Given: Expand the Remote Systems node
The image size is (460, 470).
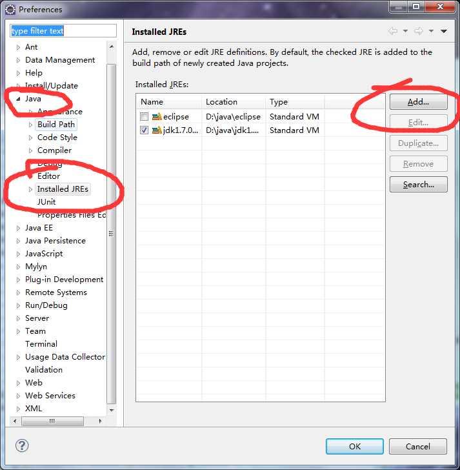Looking at the screenshot, I should [18, 292].
